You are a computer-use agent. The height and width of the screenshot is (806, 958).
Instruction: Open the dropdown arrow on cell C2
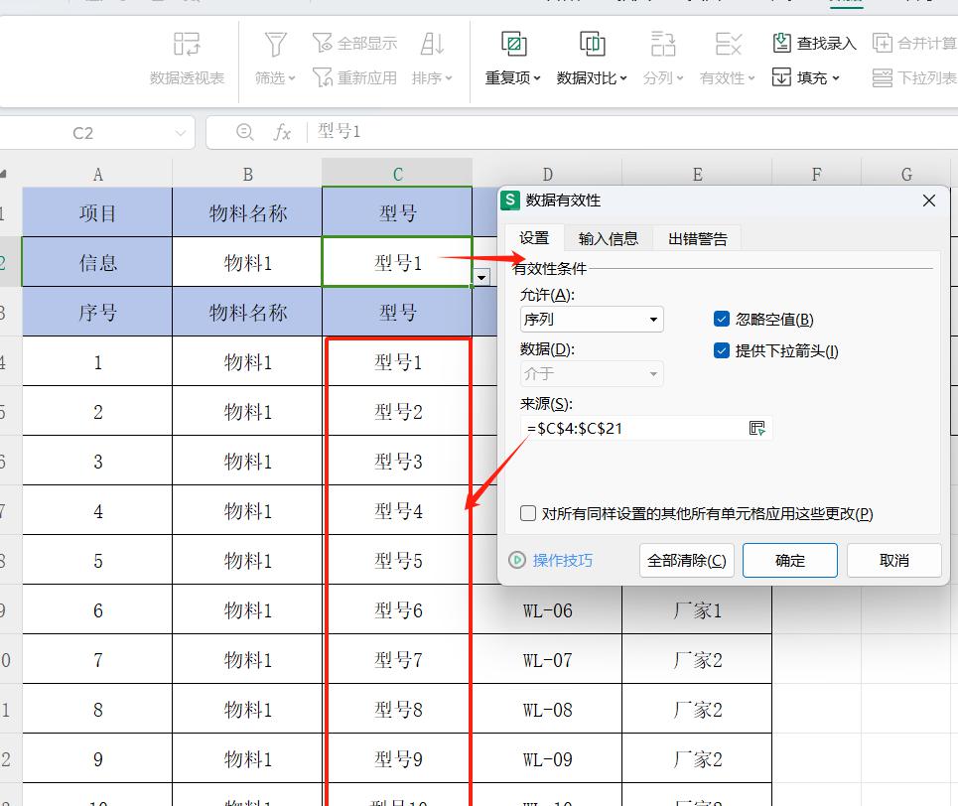click(481, 278)
